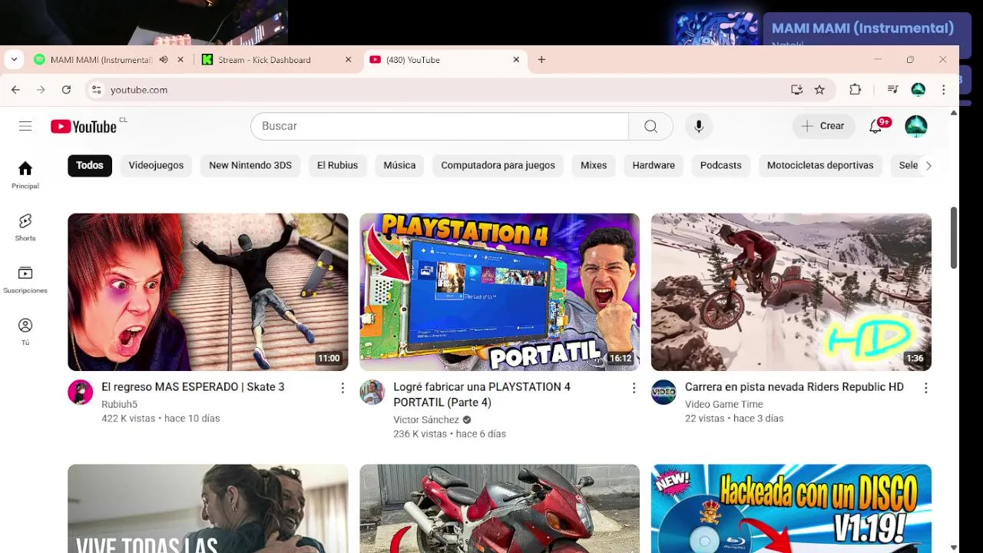Go back with browser back arrow
The width and height of the screenshot is (983, 553).
15,90
